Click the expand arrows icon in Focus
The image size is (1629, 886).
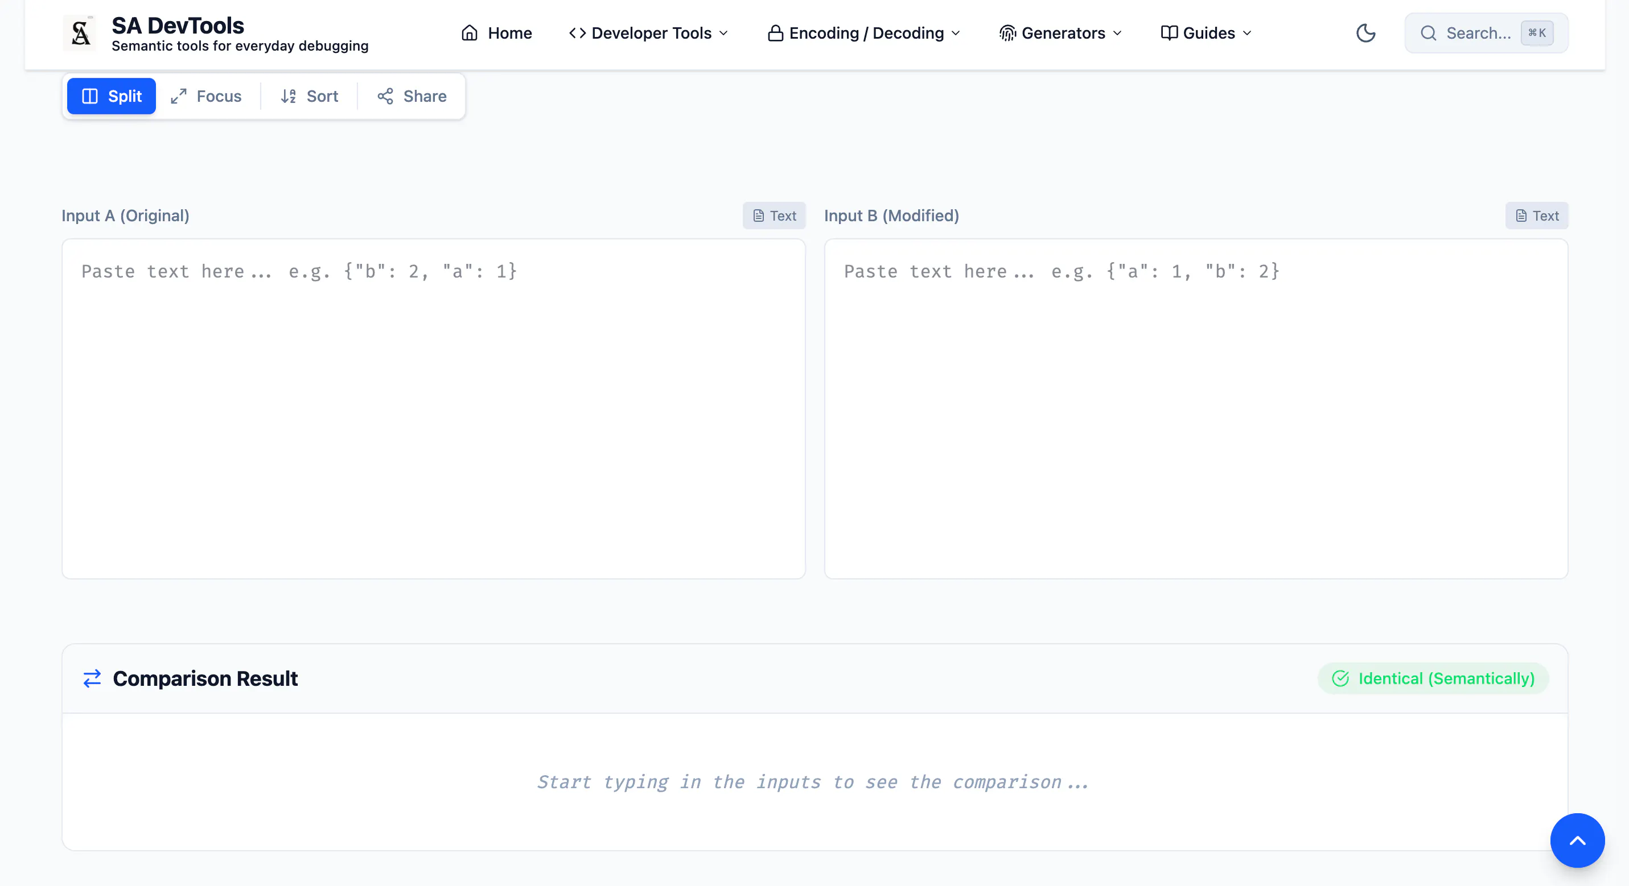pos(178,96)
